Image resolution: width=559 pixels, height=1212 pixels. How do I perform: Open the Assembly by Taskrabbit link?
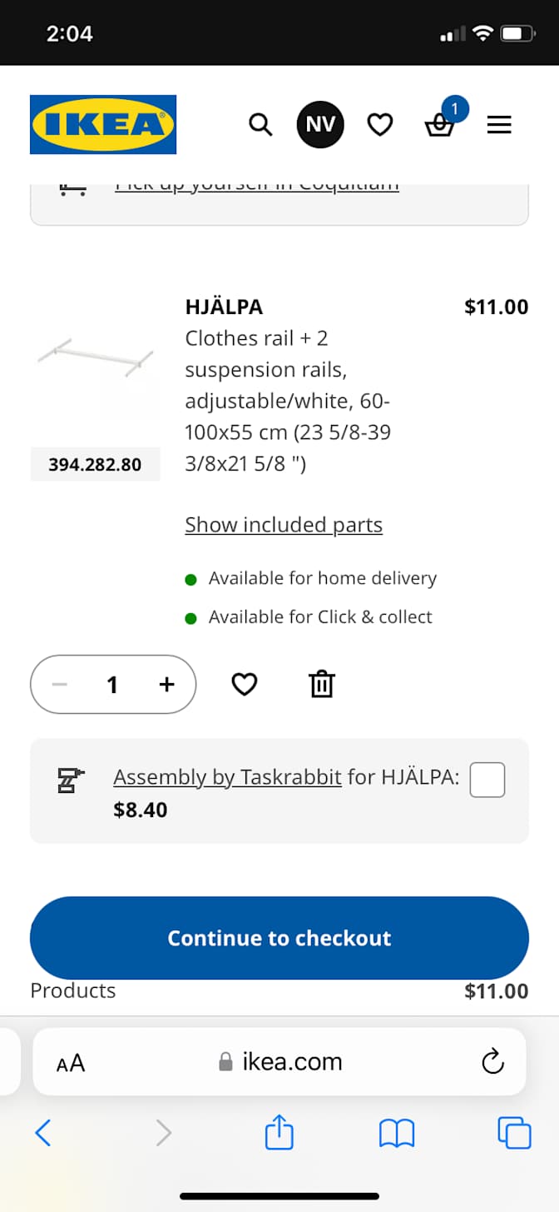(x=227, y=777)
